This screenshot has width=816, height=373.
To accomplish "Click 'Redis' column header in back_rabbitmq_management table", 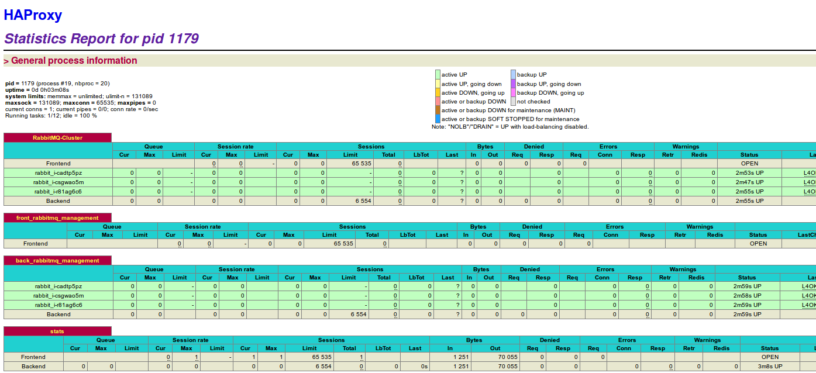I will tap(697, 278).
